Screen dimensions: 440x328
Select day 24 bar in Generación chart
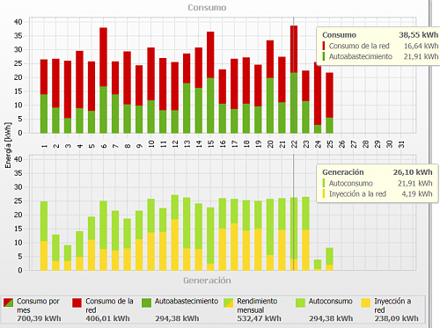(x=318, y=265)
